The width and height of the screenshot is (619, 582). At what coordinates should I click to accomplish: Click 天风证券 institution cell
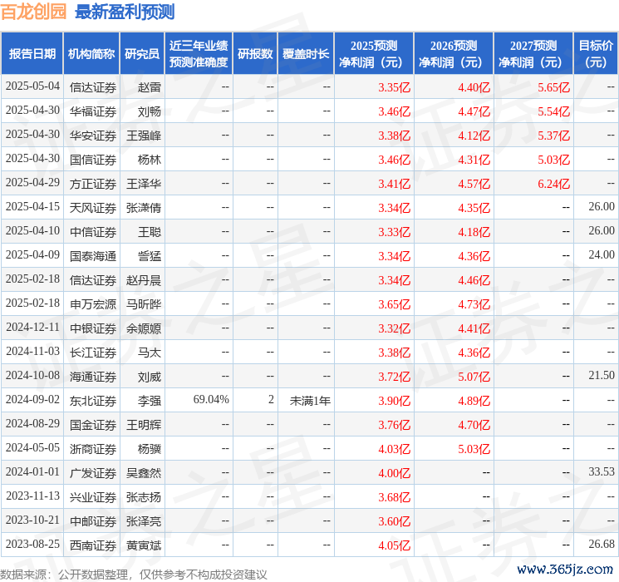point(93,208)
